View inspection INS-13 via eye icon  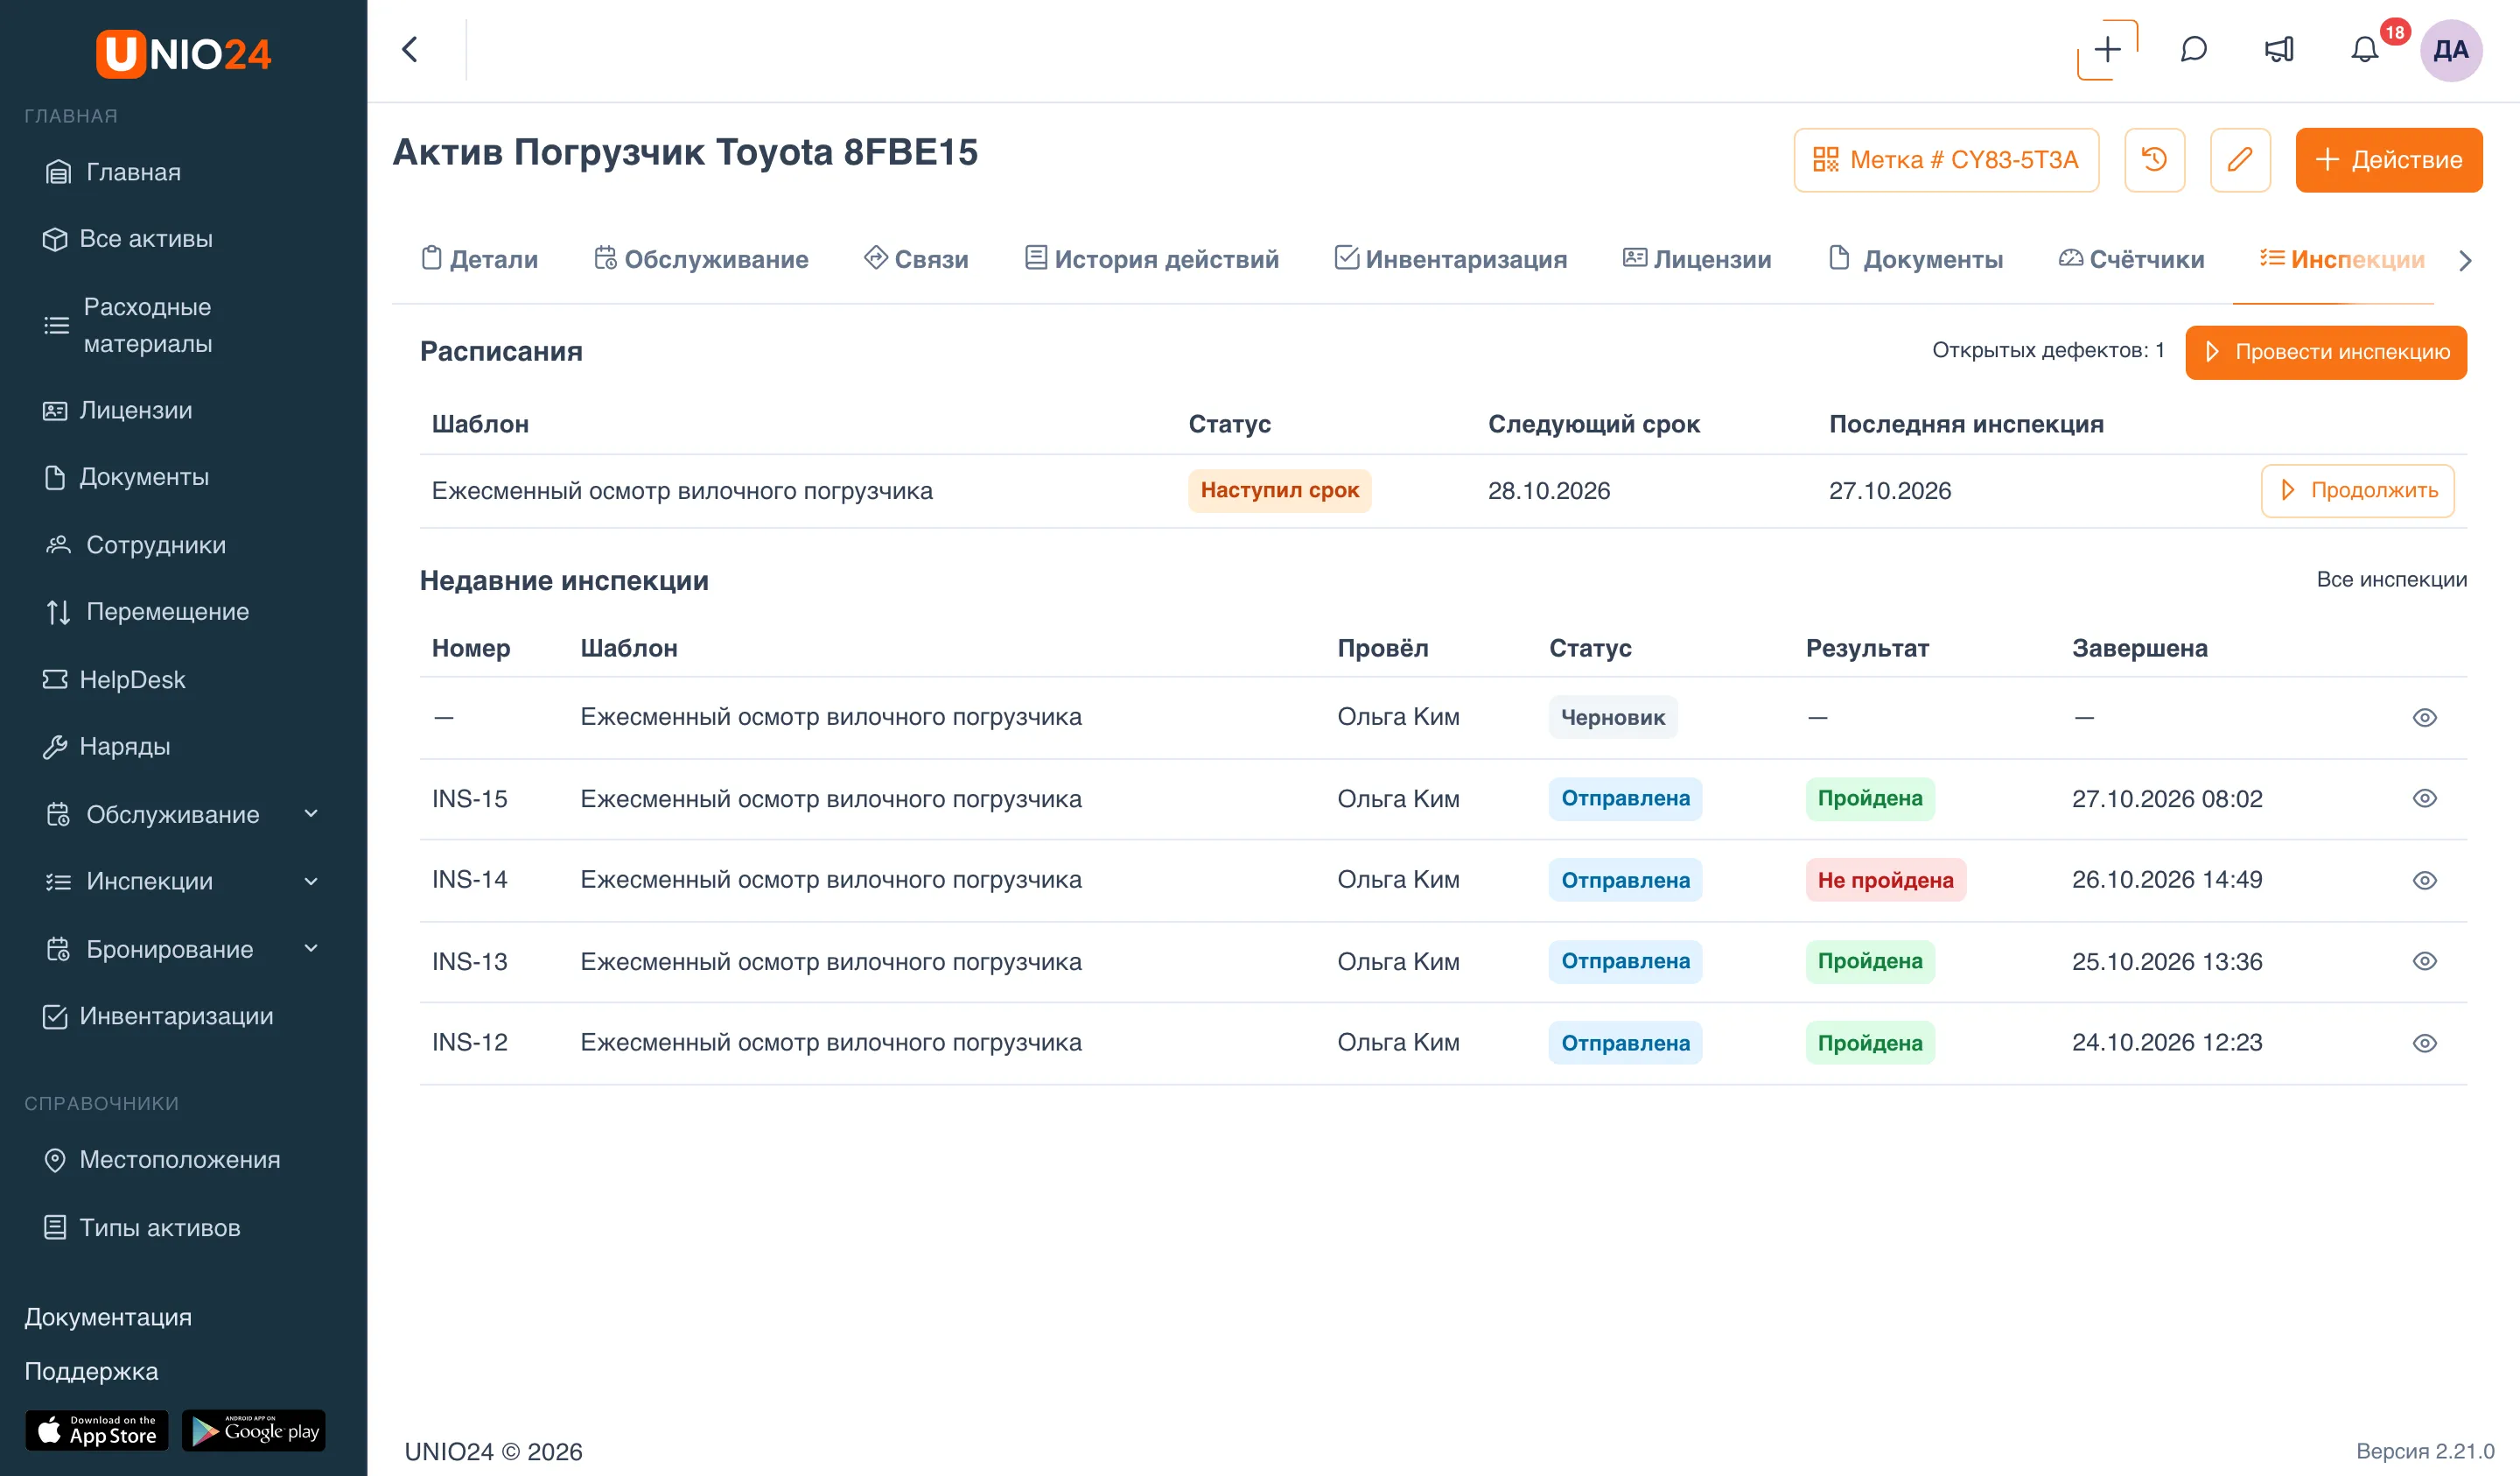pos(2424,961)
